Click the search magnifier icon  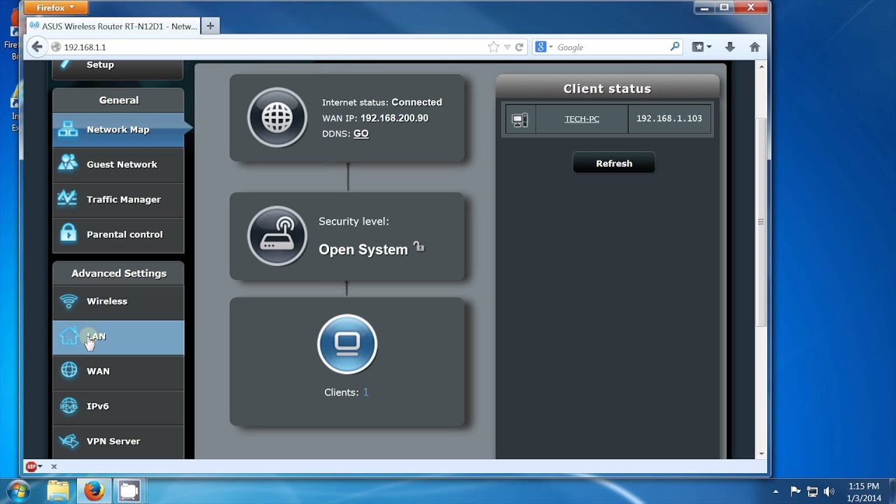[x=675, y=47]
